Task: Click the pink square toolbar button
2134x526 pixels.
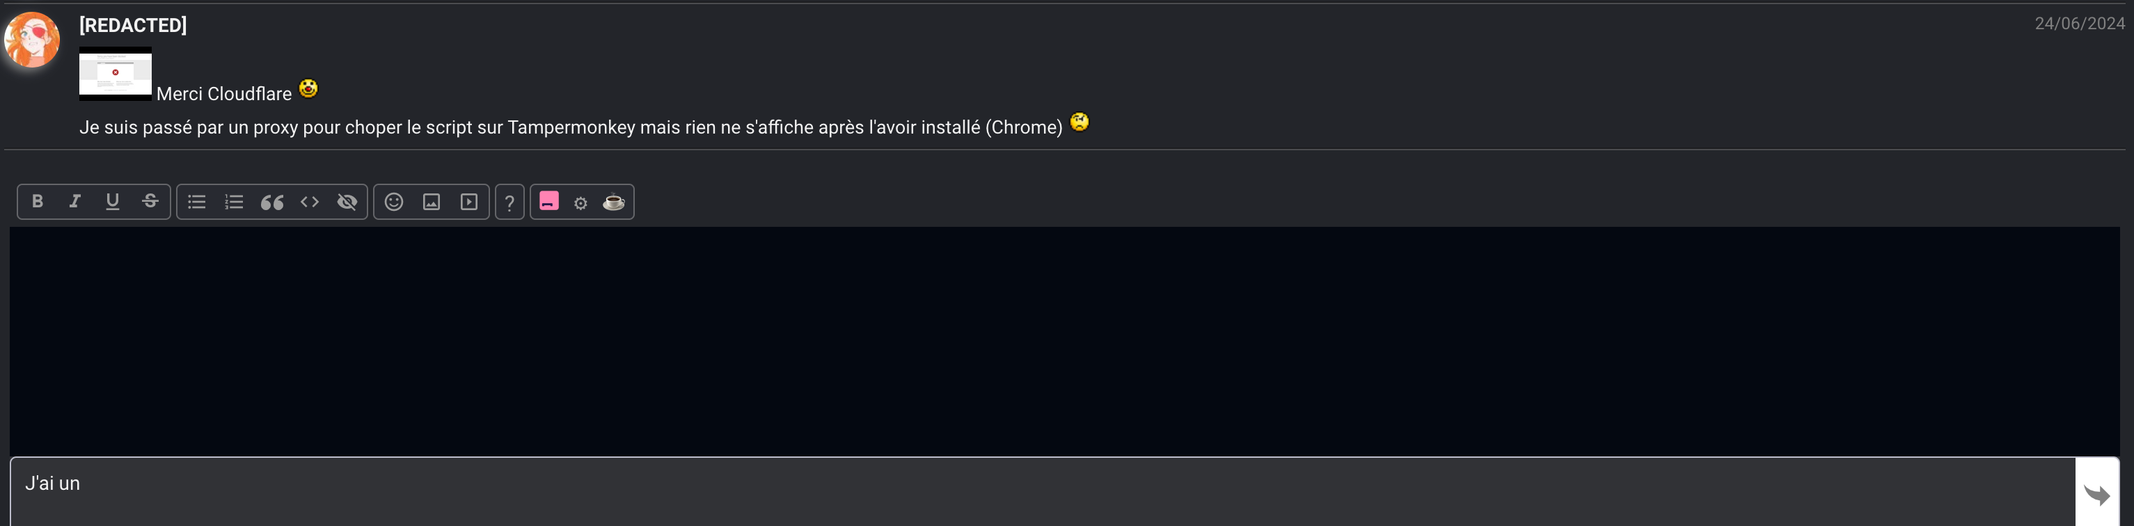Action: point(548,201)
